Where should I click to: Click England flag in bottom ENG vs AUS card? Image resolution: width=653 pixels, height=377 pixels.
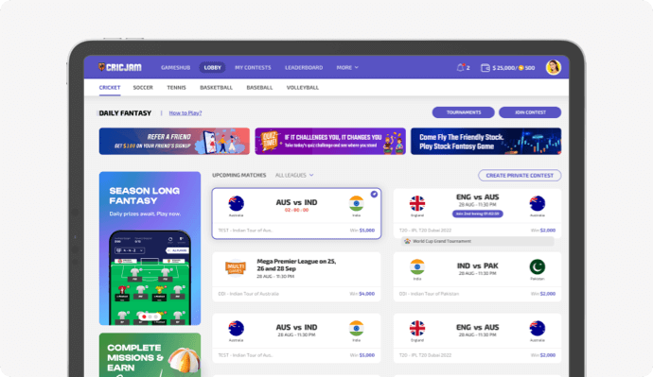pyautogui.click(x=416, y=329)
